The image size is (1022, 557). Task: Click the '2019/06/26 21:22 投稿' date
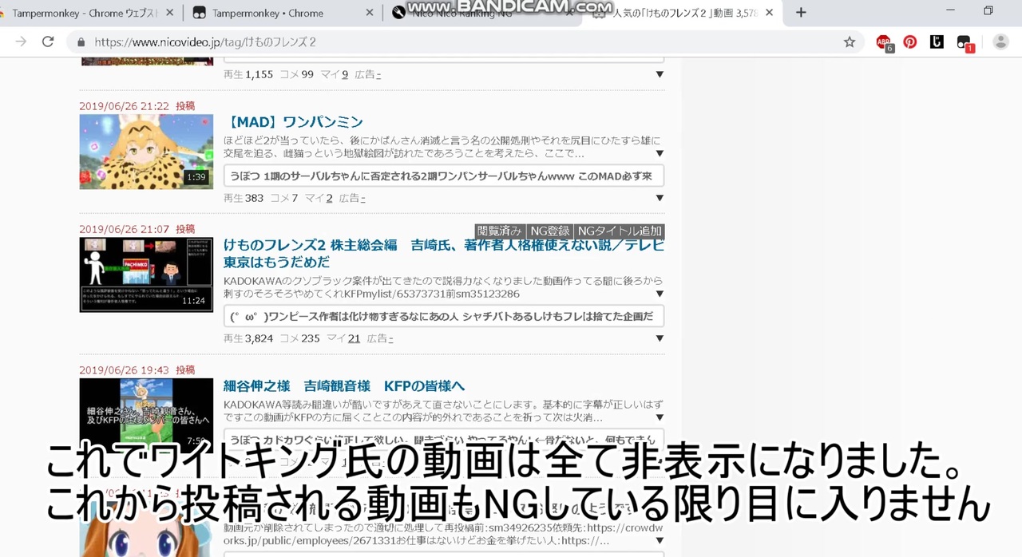tap(137, 106)
